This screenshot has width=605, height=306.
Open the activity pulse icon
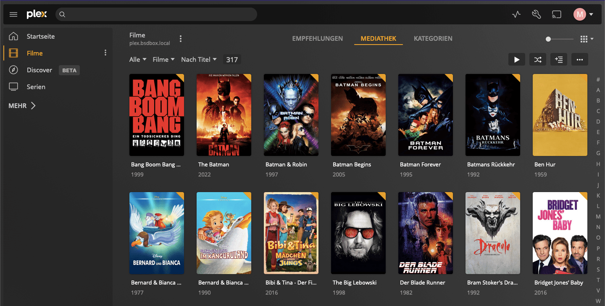pyautogui.click(x=516, y=14)
